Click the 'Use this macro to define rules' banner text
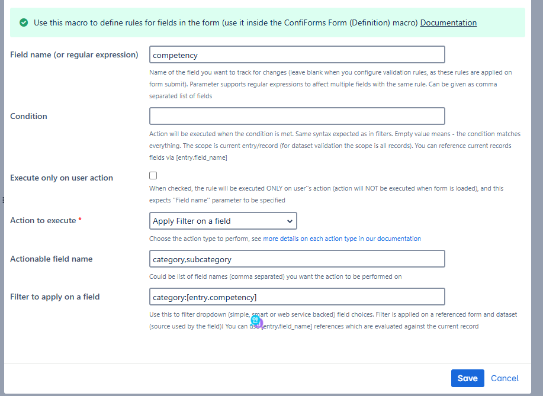The height and width of the screenshot is (396, 543). (226, 23)
